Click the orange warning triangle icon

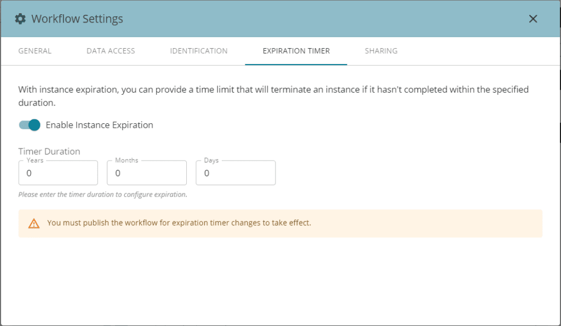click(34, 224)
